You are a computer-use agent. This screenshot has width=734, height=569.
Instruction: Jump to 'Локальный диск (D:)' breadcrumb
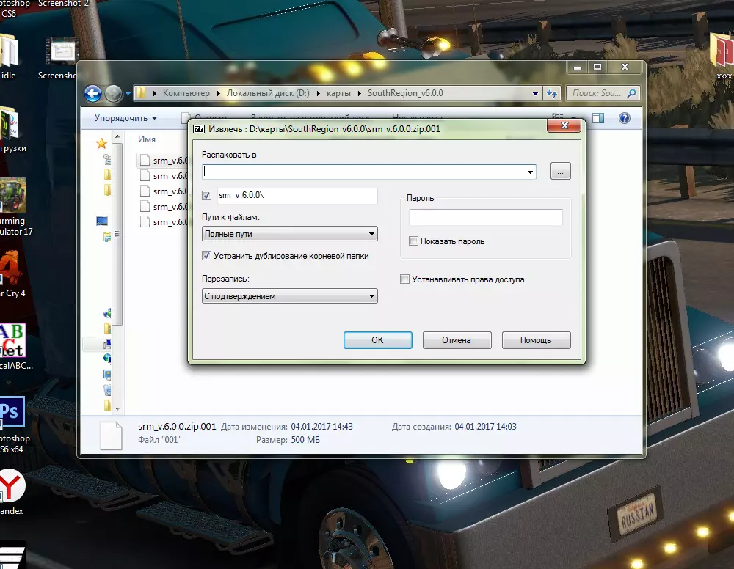coord(268,93)
